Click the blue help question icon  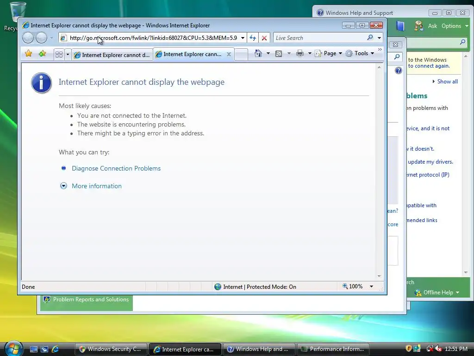pyautogui.click(x=399, y=70)
